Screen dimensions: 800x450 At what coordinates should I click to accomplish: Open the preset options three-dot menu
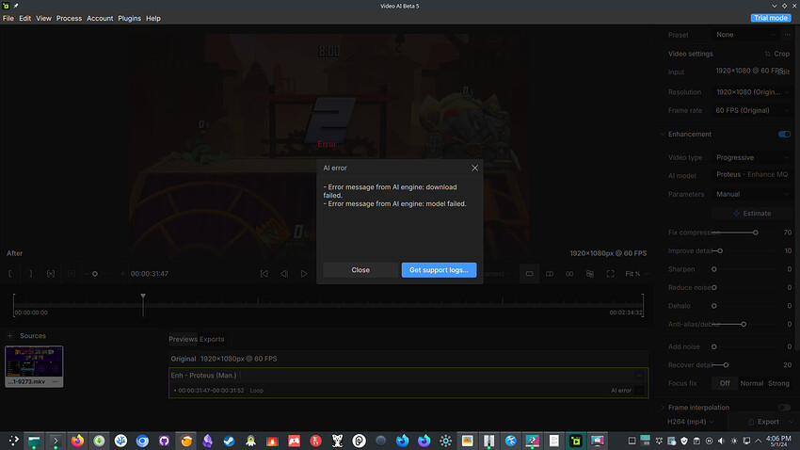(x=788, y=35)
